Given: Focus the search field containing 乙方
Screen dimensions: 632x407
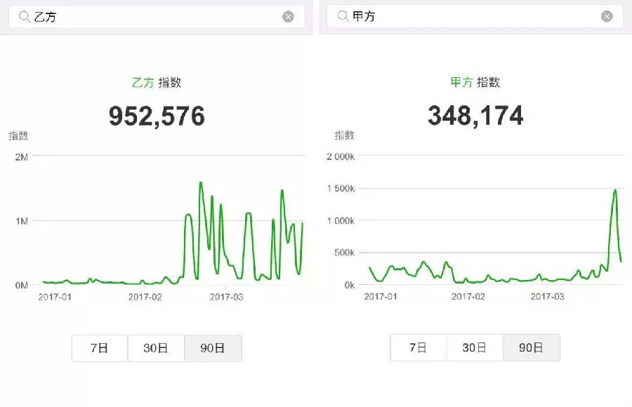Looking at the screenshot, I should pyautogui.click(x=154, y=17).
